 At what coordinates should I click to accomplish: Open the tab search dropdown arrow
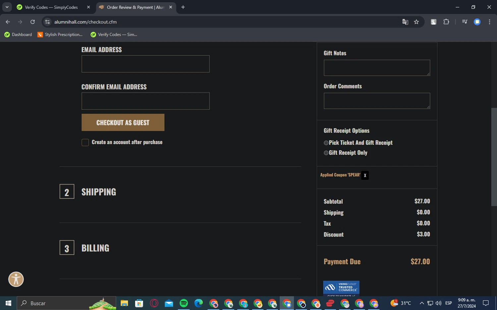[7, 7]
